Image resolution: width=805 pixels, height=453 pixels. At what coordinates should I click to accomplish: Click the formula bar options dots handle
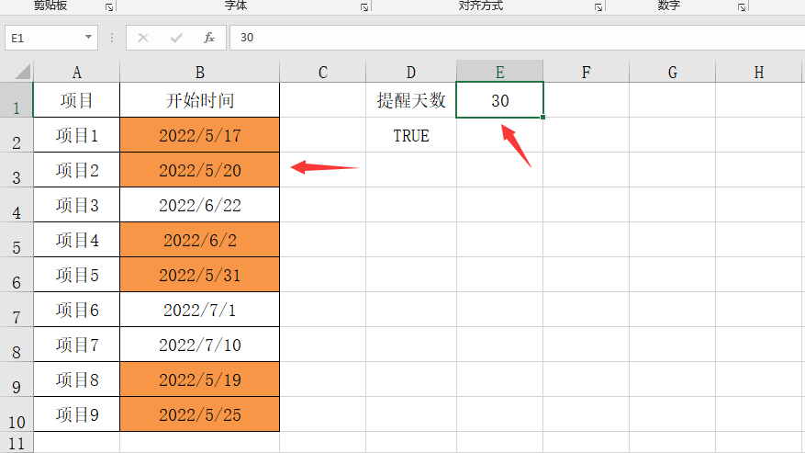click(x=112, y=38)
